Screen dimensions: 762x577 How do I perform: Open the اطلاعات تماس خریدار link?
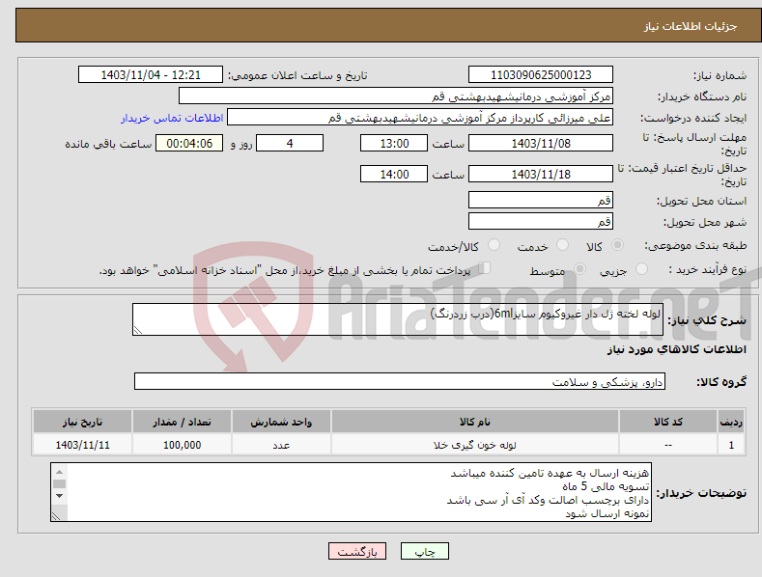click(172, 118)
